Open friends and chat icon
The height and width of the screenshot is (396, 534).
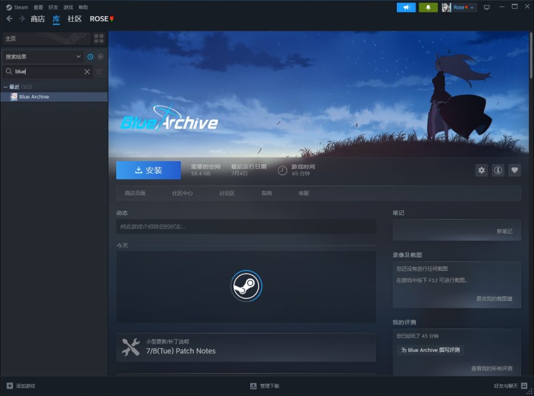[524, 386]
